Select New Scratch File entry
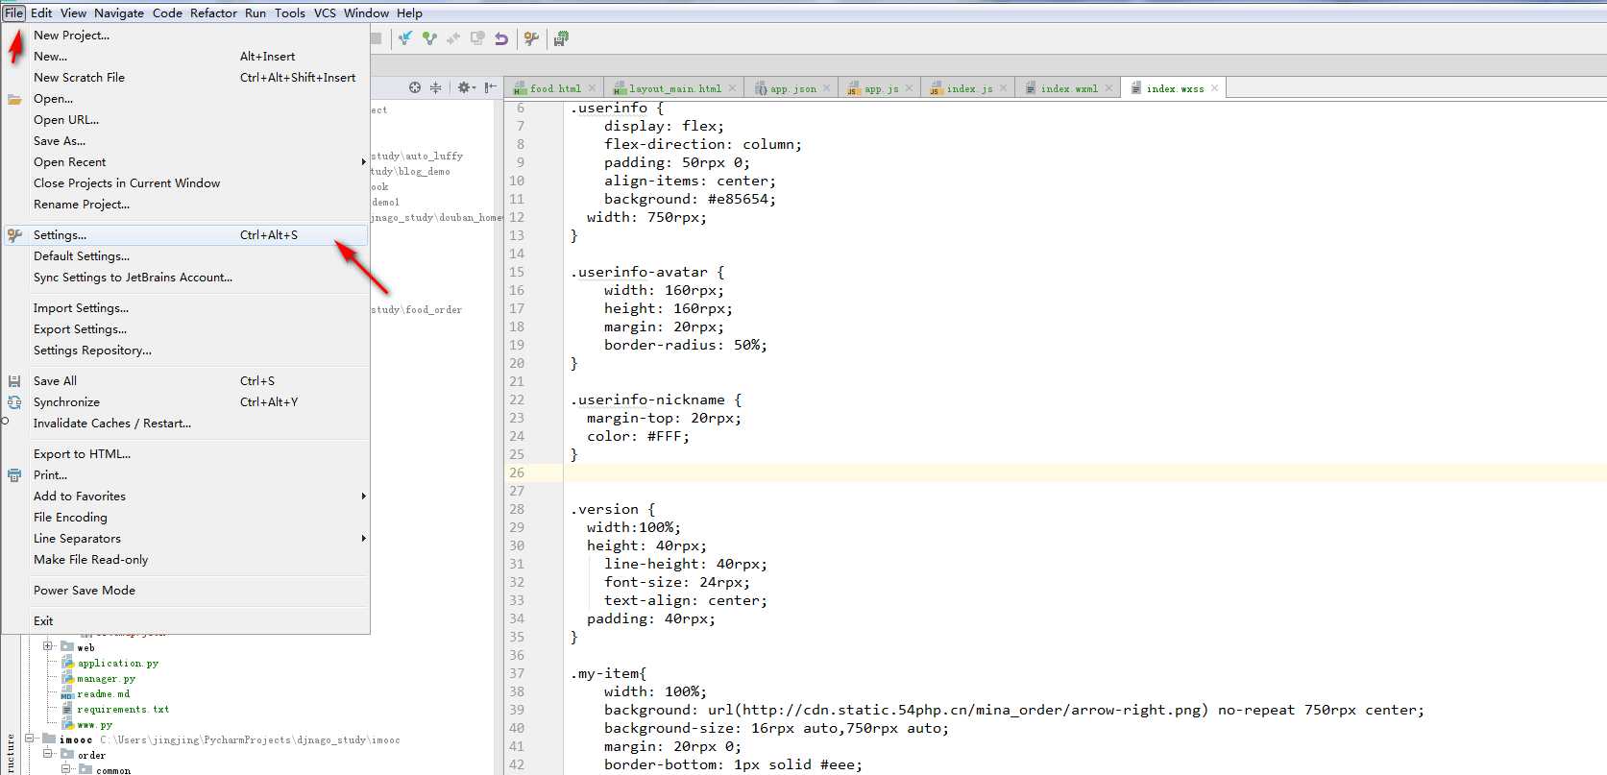 185,78
